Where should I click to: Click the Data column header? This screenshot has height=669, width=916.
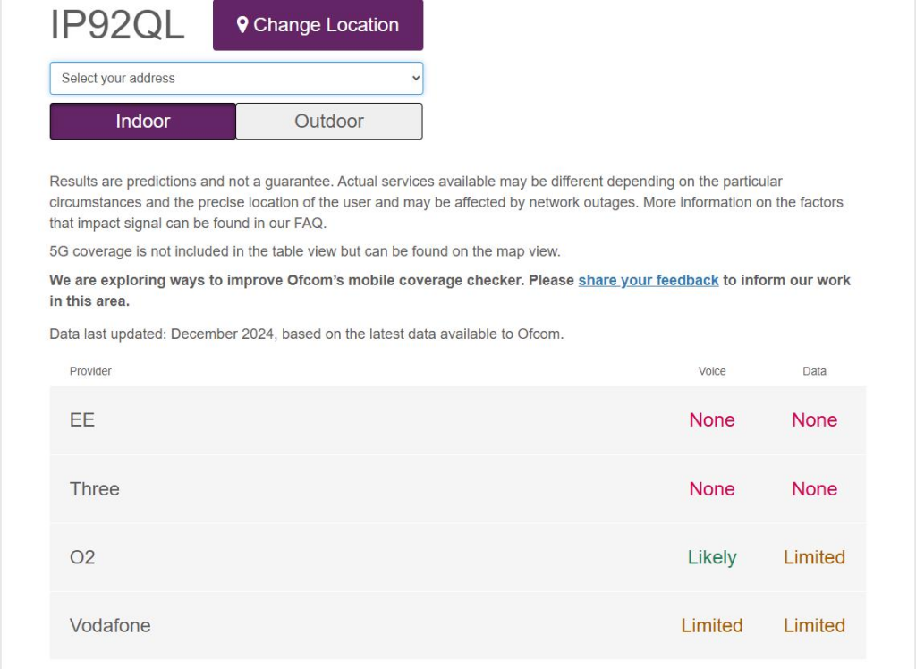point(814,370)
